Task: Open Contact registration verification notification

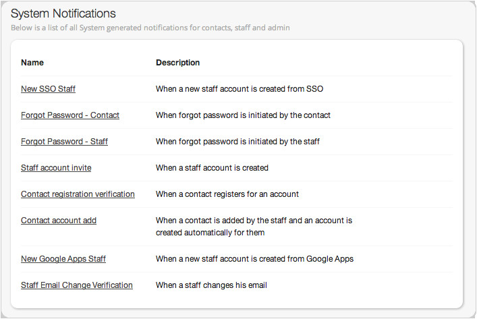Action: pyautogui.click(x=78, y=194)
